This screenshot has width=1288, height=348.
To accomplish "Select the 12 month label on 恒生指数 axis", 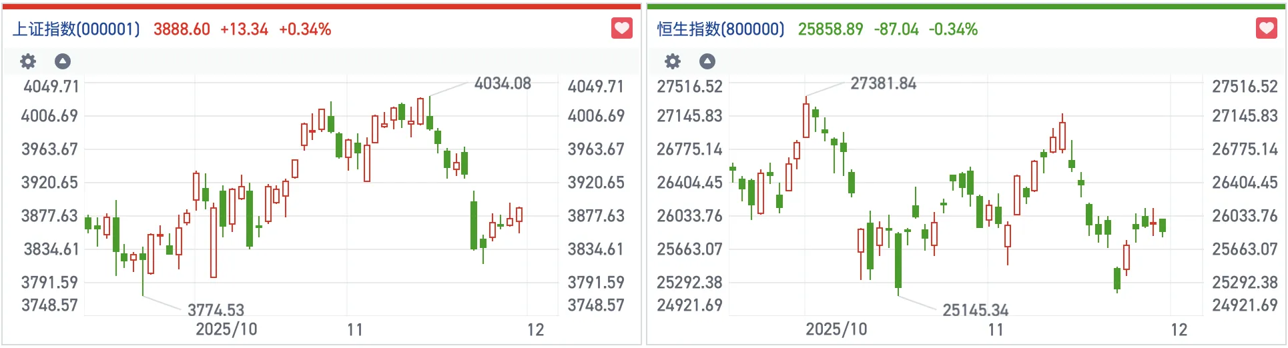I will click(x=1179, y=330).
